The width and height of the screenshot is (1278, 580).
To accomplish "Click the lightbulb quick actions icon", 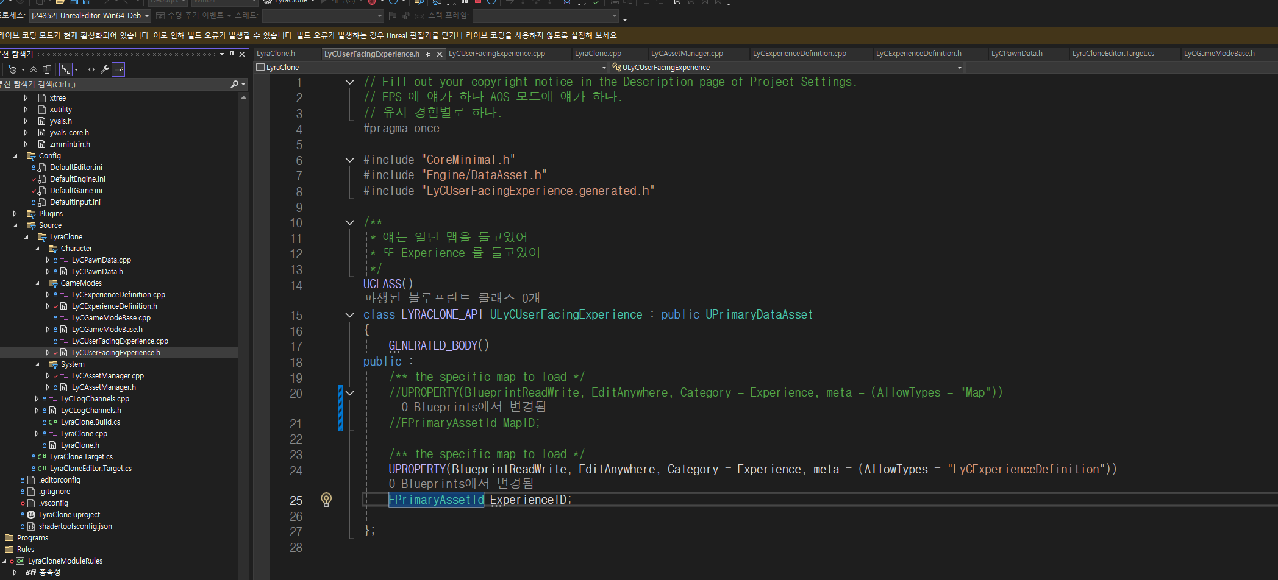I will (326, 500).
